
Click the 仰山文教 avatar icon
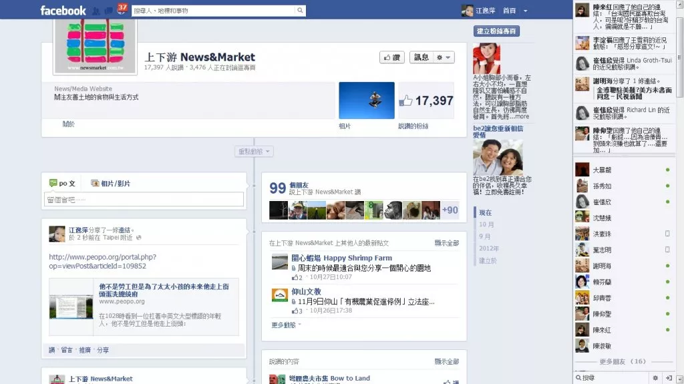click(280, 295)
